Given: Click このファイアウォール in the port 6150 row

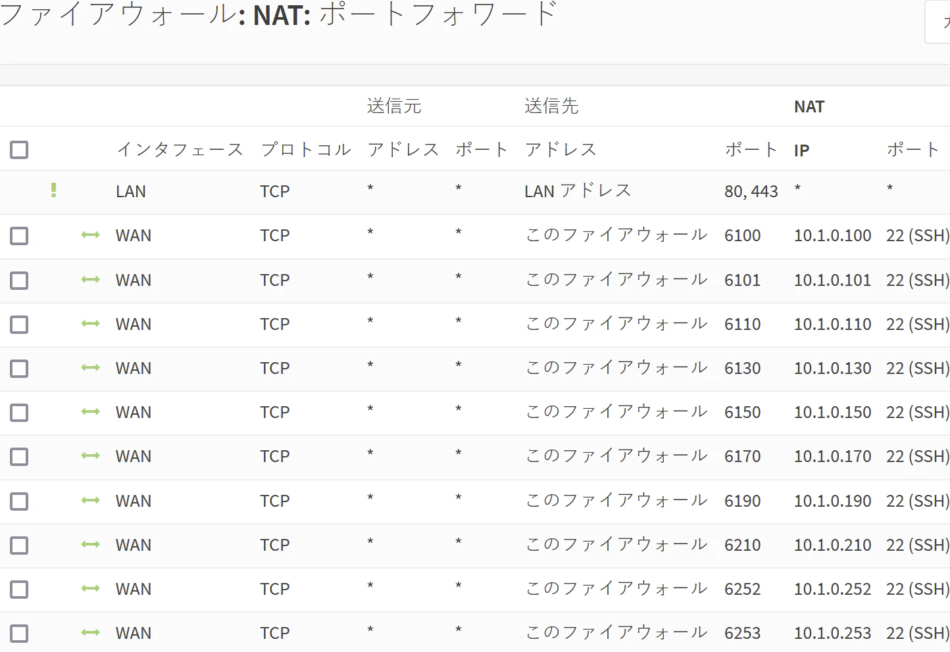Looking at the screenshot, I should click(x=616, y=411).
